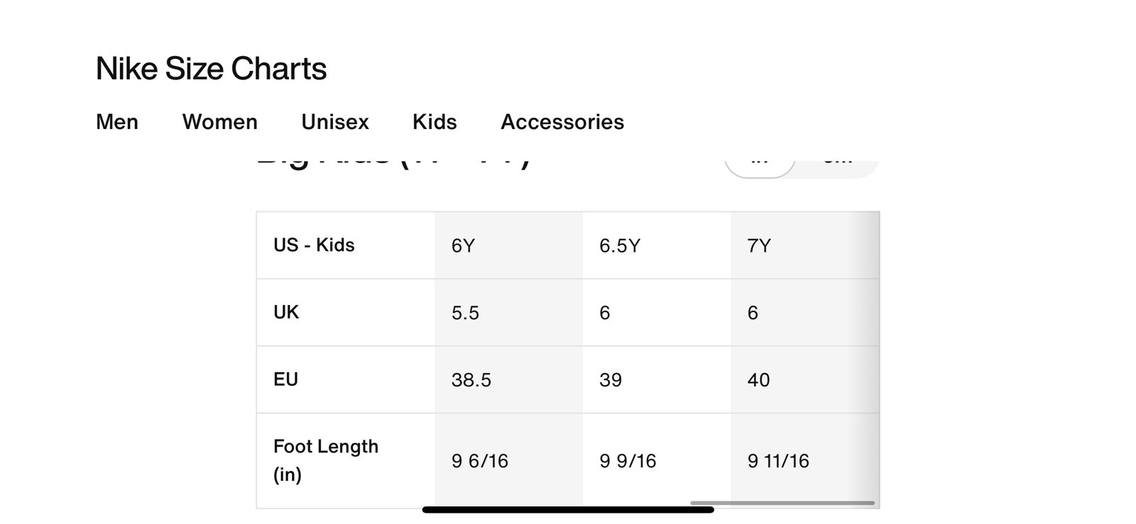Click the EU 39 size cell

click(x=657, y=379)
